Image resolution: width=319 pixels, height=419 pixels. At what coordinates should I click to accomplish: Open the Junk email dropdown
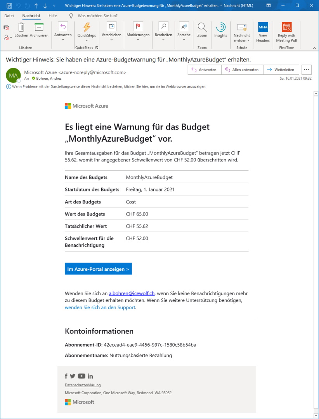coord(8,37)
